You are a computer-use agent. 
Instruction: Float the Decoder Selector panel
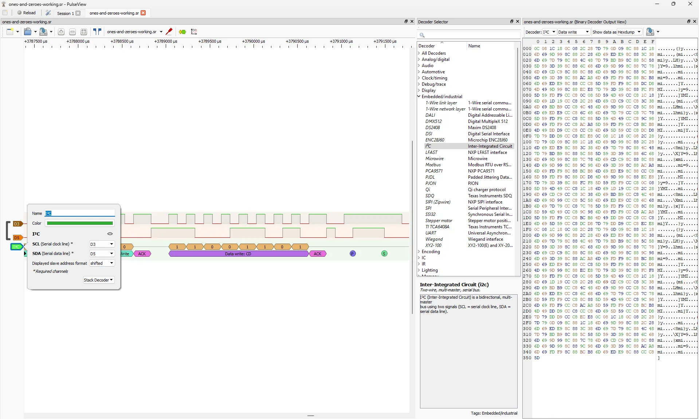click(x=511, y=22)
